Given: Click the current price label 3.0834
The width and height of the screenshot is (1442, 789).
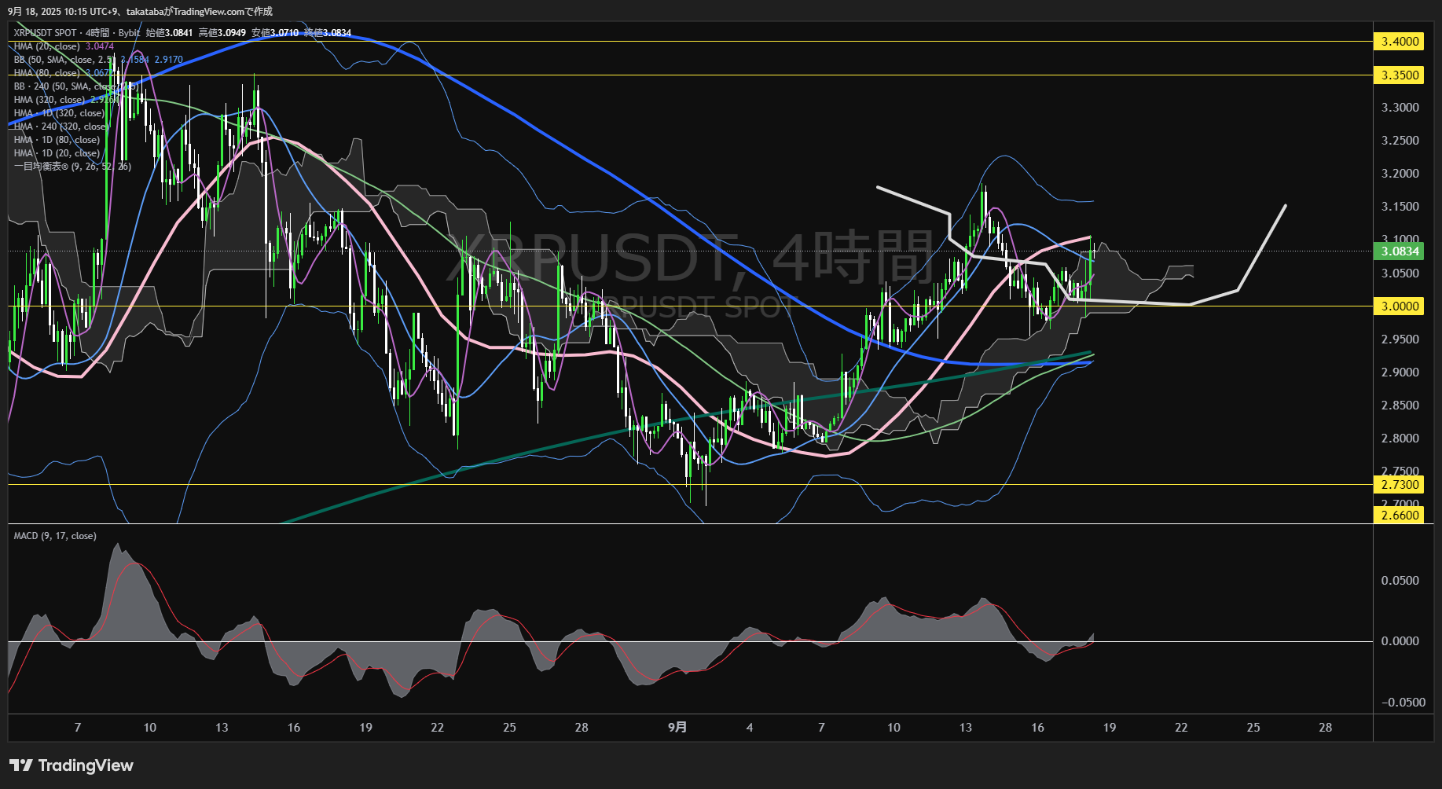Looking at the screenshot, I should [x=1400, y=251].
